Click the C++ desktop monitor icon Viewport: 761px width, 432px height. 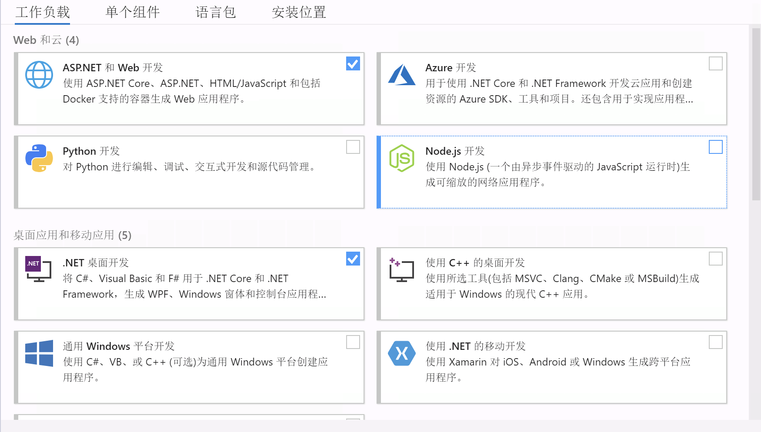pyautogui.click(x=401, y=269)
